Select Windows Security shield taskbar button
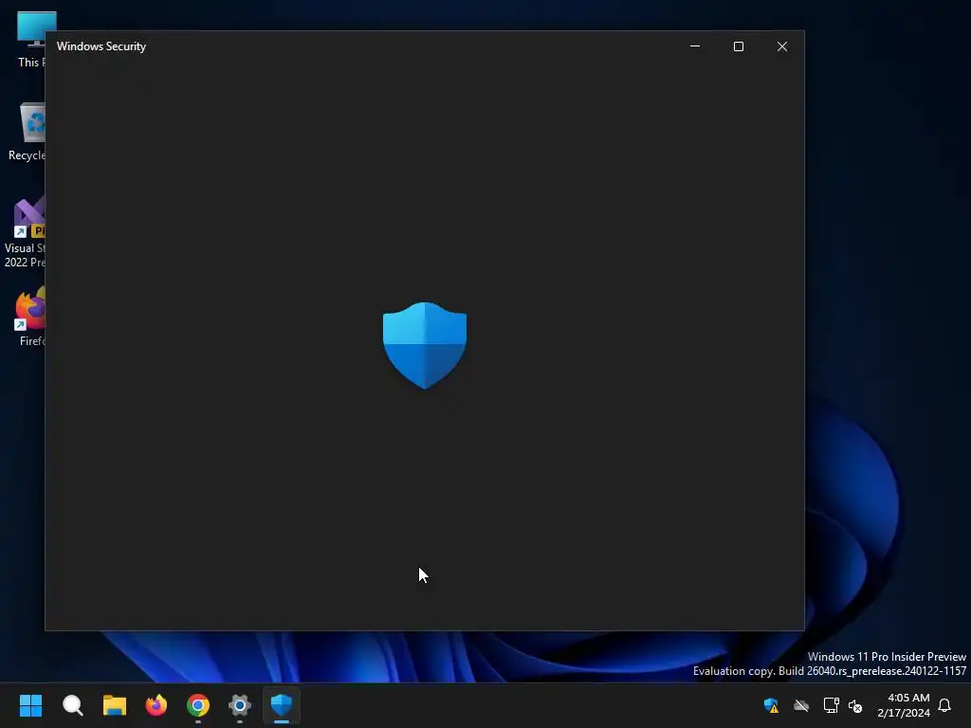Image resolution: width=971 pixels, height=728 pixels. point(282,705)
